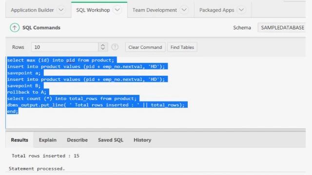The height and width of the screenshot is (175, 312).
Task: Adjust the Rows stepper arrows
Action: (x=103, y=47)
